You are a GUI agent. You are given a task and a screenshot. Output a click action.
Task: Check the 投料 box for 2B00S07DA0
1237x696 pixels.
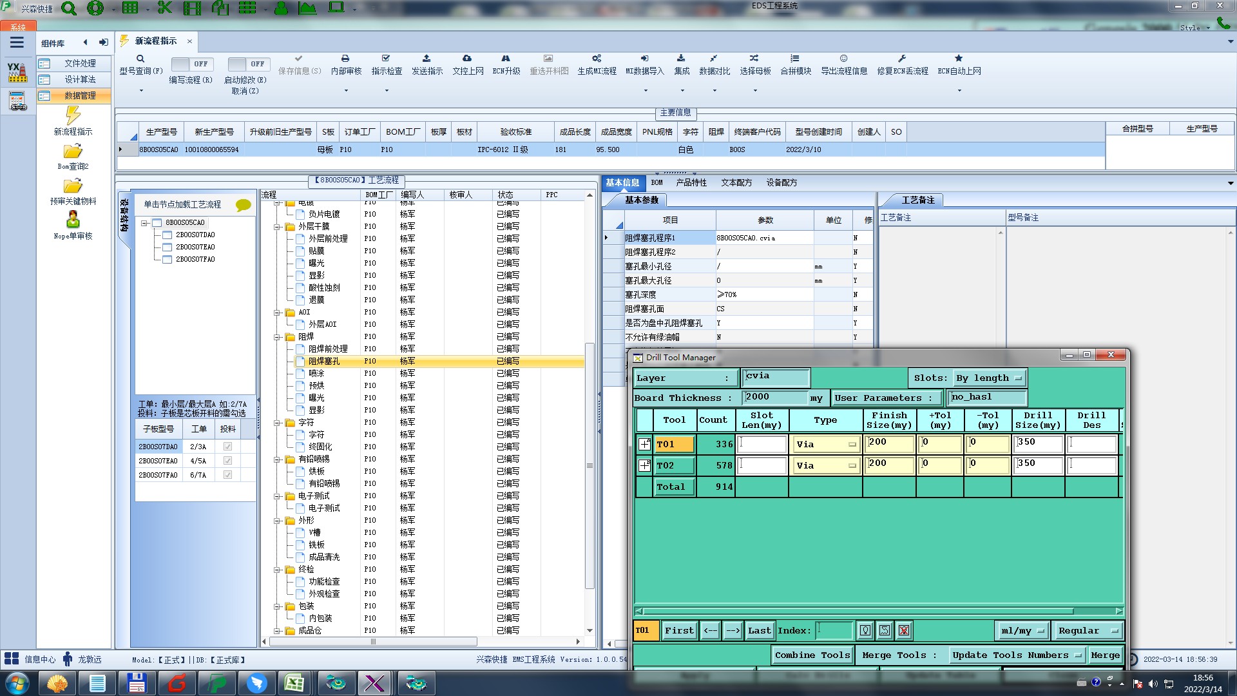(x=227, y=447)
